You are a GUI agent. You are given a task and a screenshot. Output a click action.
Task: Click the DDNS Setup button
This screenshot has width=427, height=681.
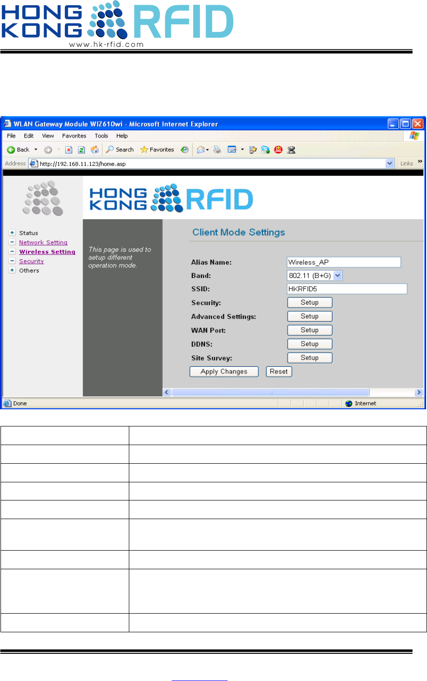tap(310, 344)
